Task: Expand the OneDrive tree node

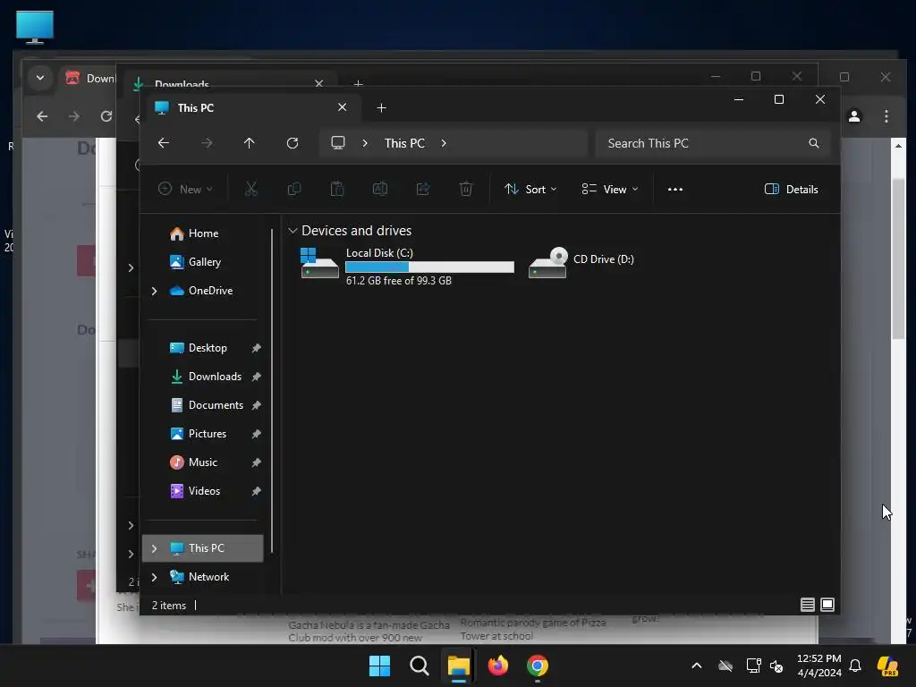Action: point(154,291)
